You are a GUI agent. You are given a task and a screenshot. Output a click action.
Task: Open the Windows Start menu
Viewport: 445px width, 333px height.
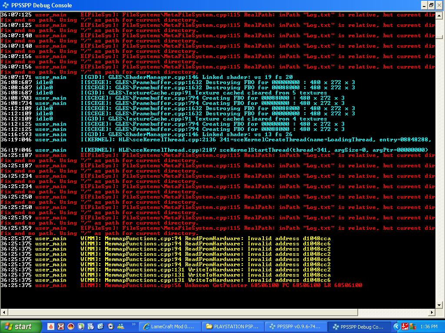pyautogui.click(x=20, y=326)
